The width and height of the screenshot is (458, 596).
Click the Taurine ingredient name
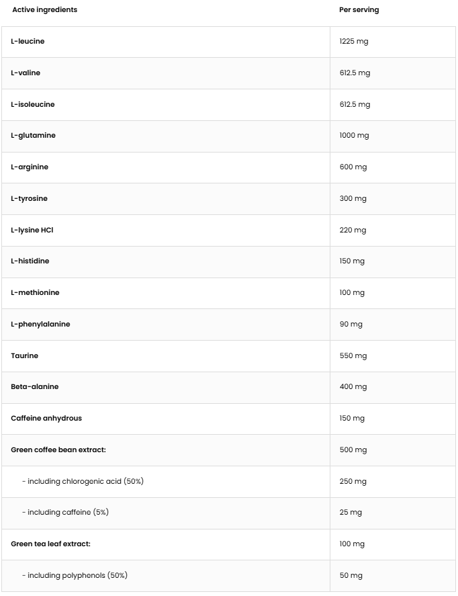click(x=24, y=356)
